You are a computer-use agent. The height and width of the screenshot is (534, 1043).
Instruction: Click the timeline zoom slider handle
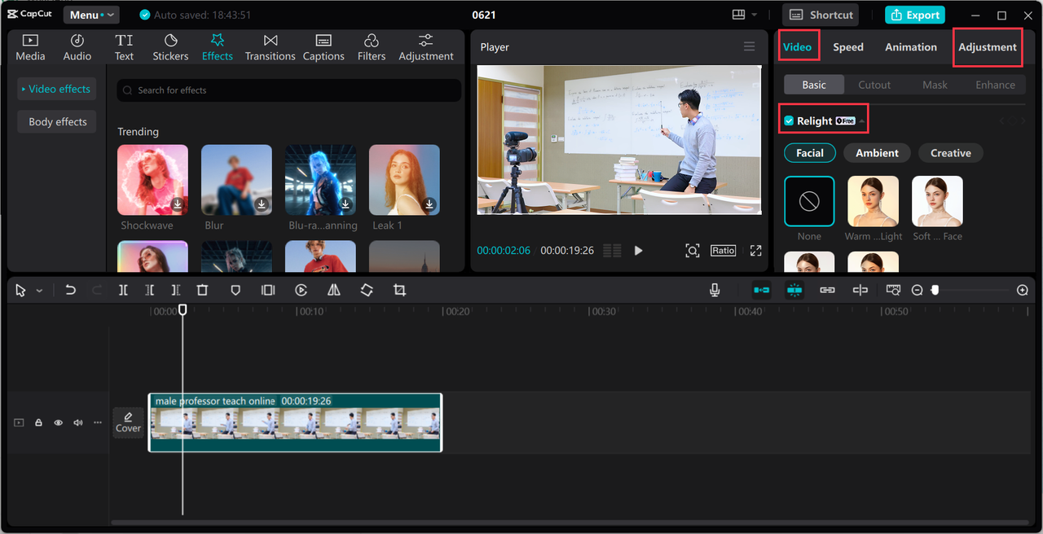(x=935, y=291)
